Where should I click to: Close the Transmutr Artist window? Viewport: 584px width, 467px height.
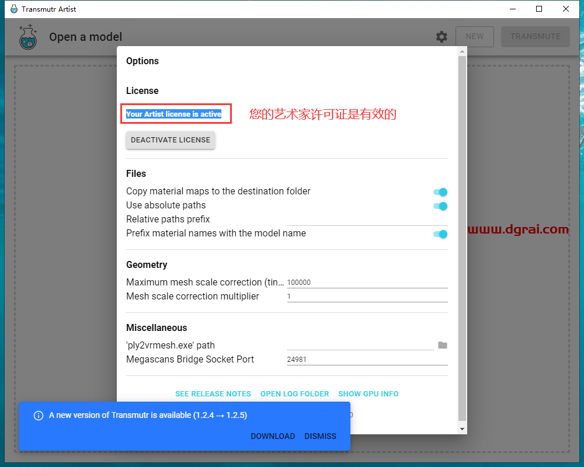point(566,9)
